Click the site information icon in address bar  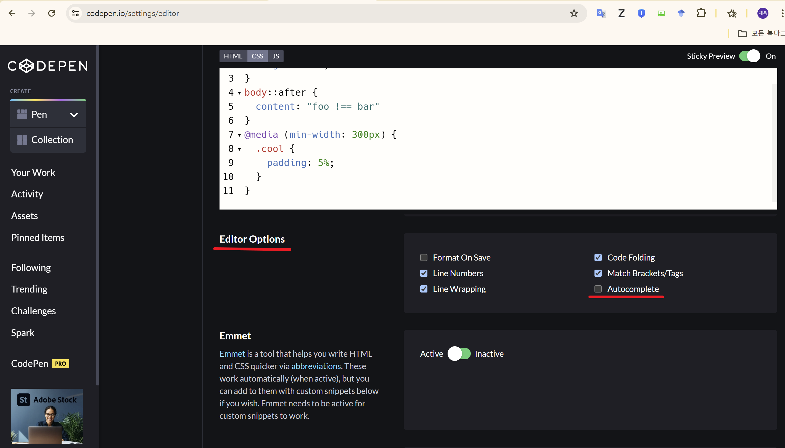click(x=75, y=13)
